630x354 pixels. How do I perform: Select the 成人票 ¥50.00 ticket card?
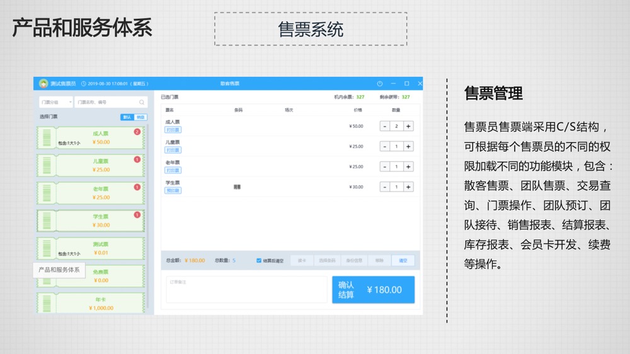[x=91, y=138]
